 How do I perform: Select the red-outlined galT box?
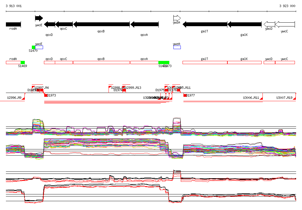pos(205,62)
